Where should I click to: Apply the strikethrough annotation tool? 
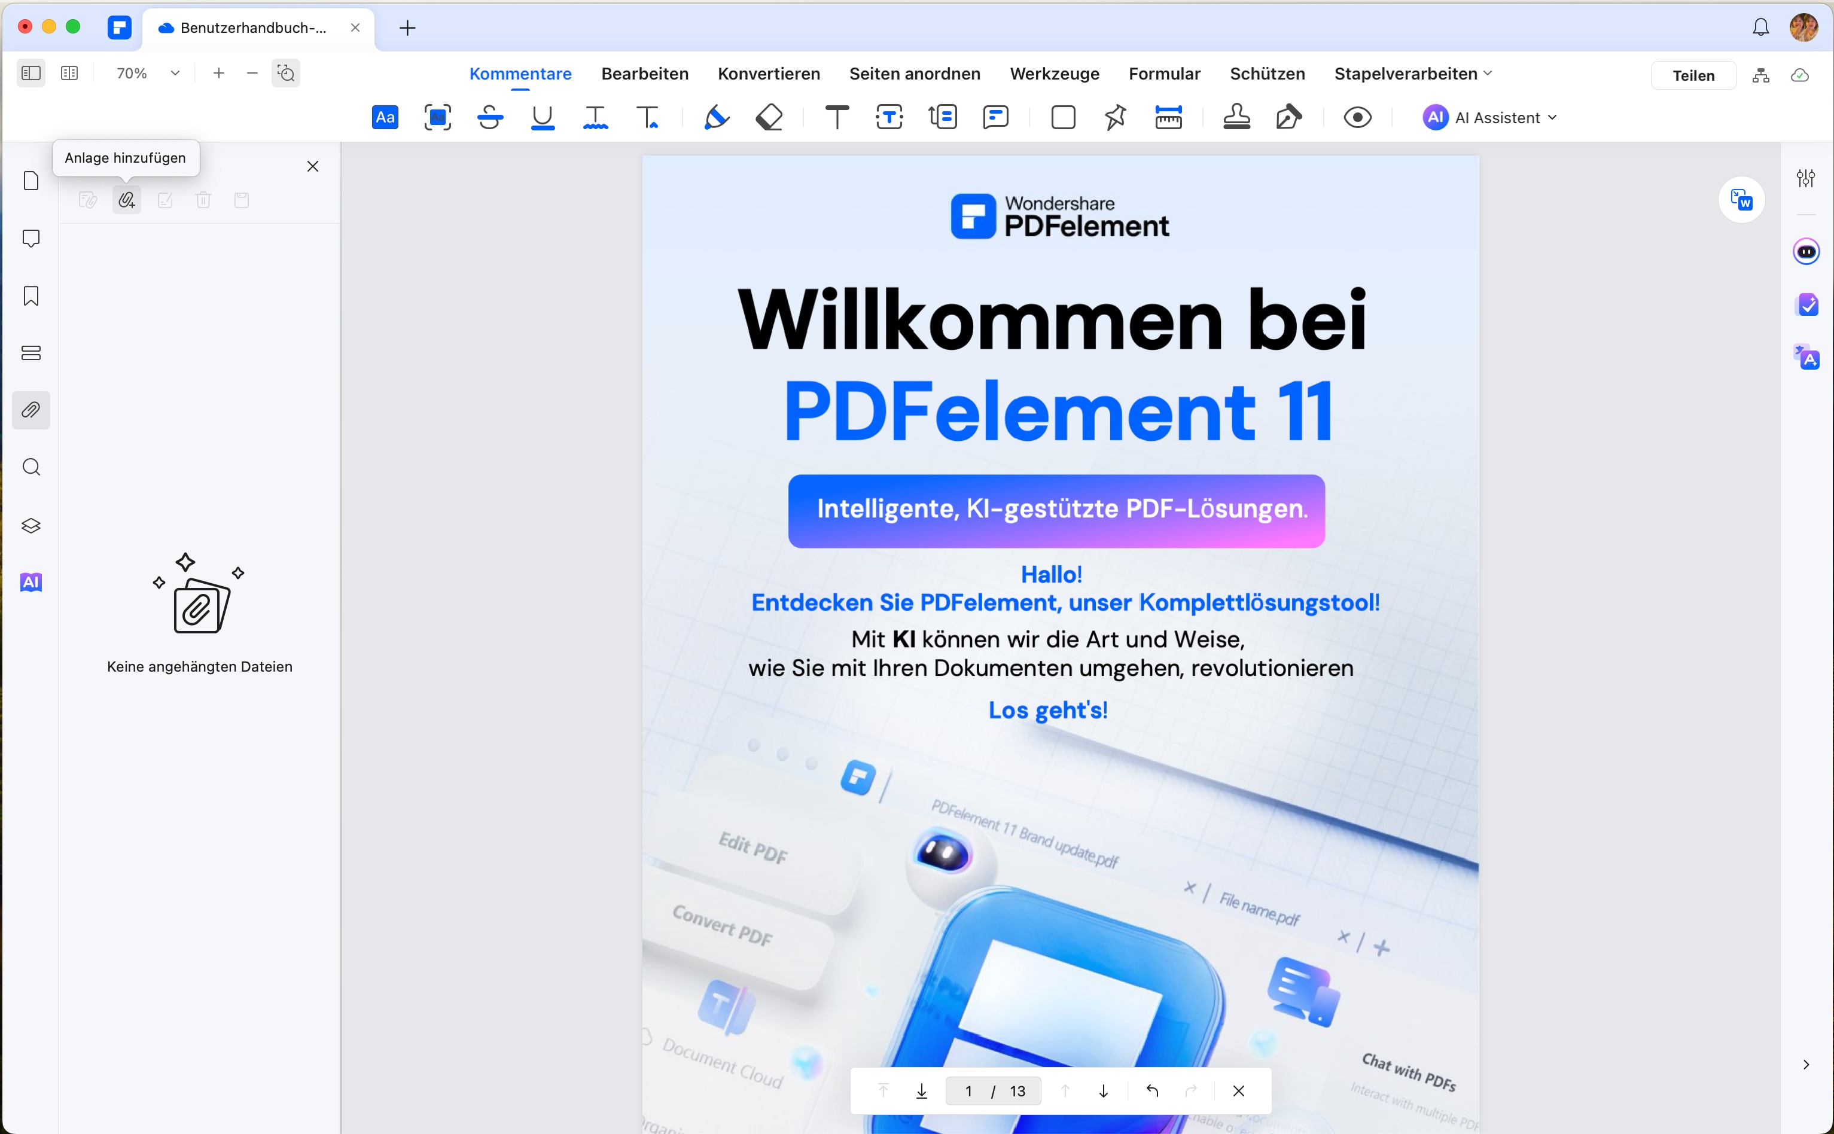click(x=490, y=118)
